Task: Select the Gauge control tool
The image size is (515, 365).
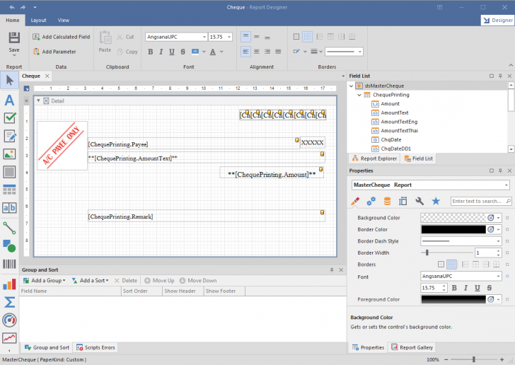Action: click(x=9, y=320)
